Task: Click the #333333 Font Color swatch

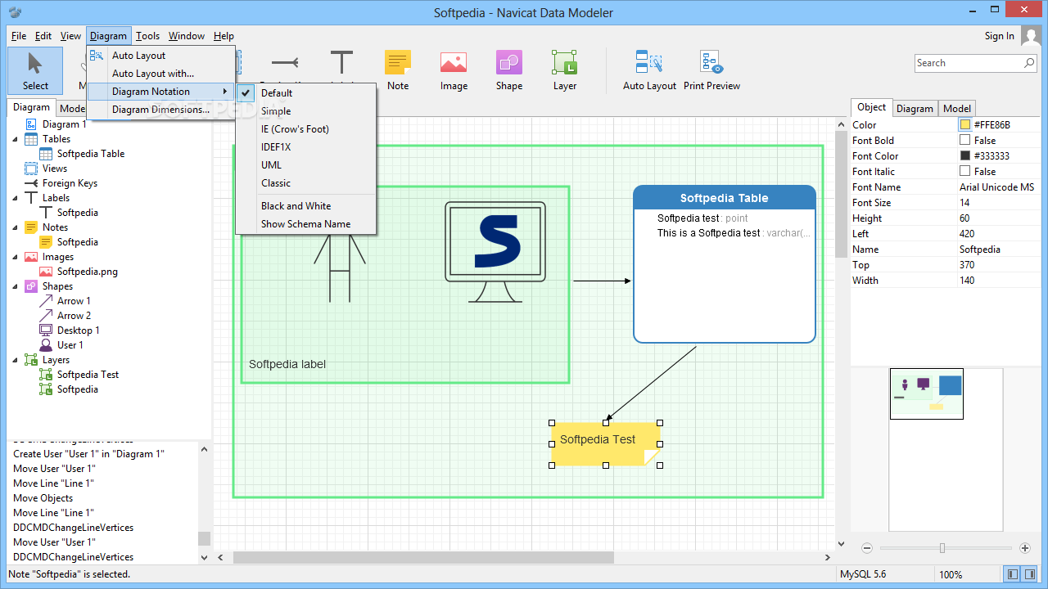Action: pos(965,156)
